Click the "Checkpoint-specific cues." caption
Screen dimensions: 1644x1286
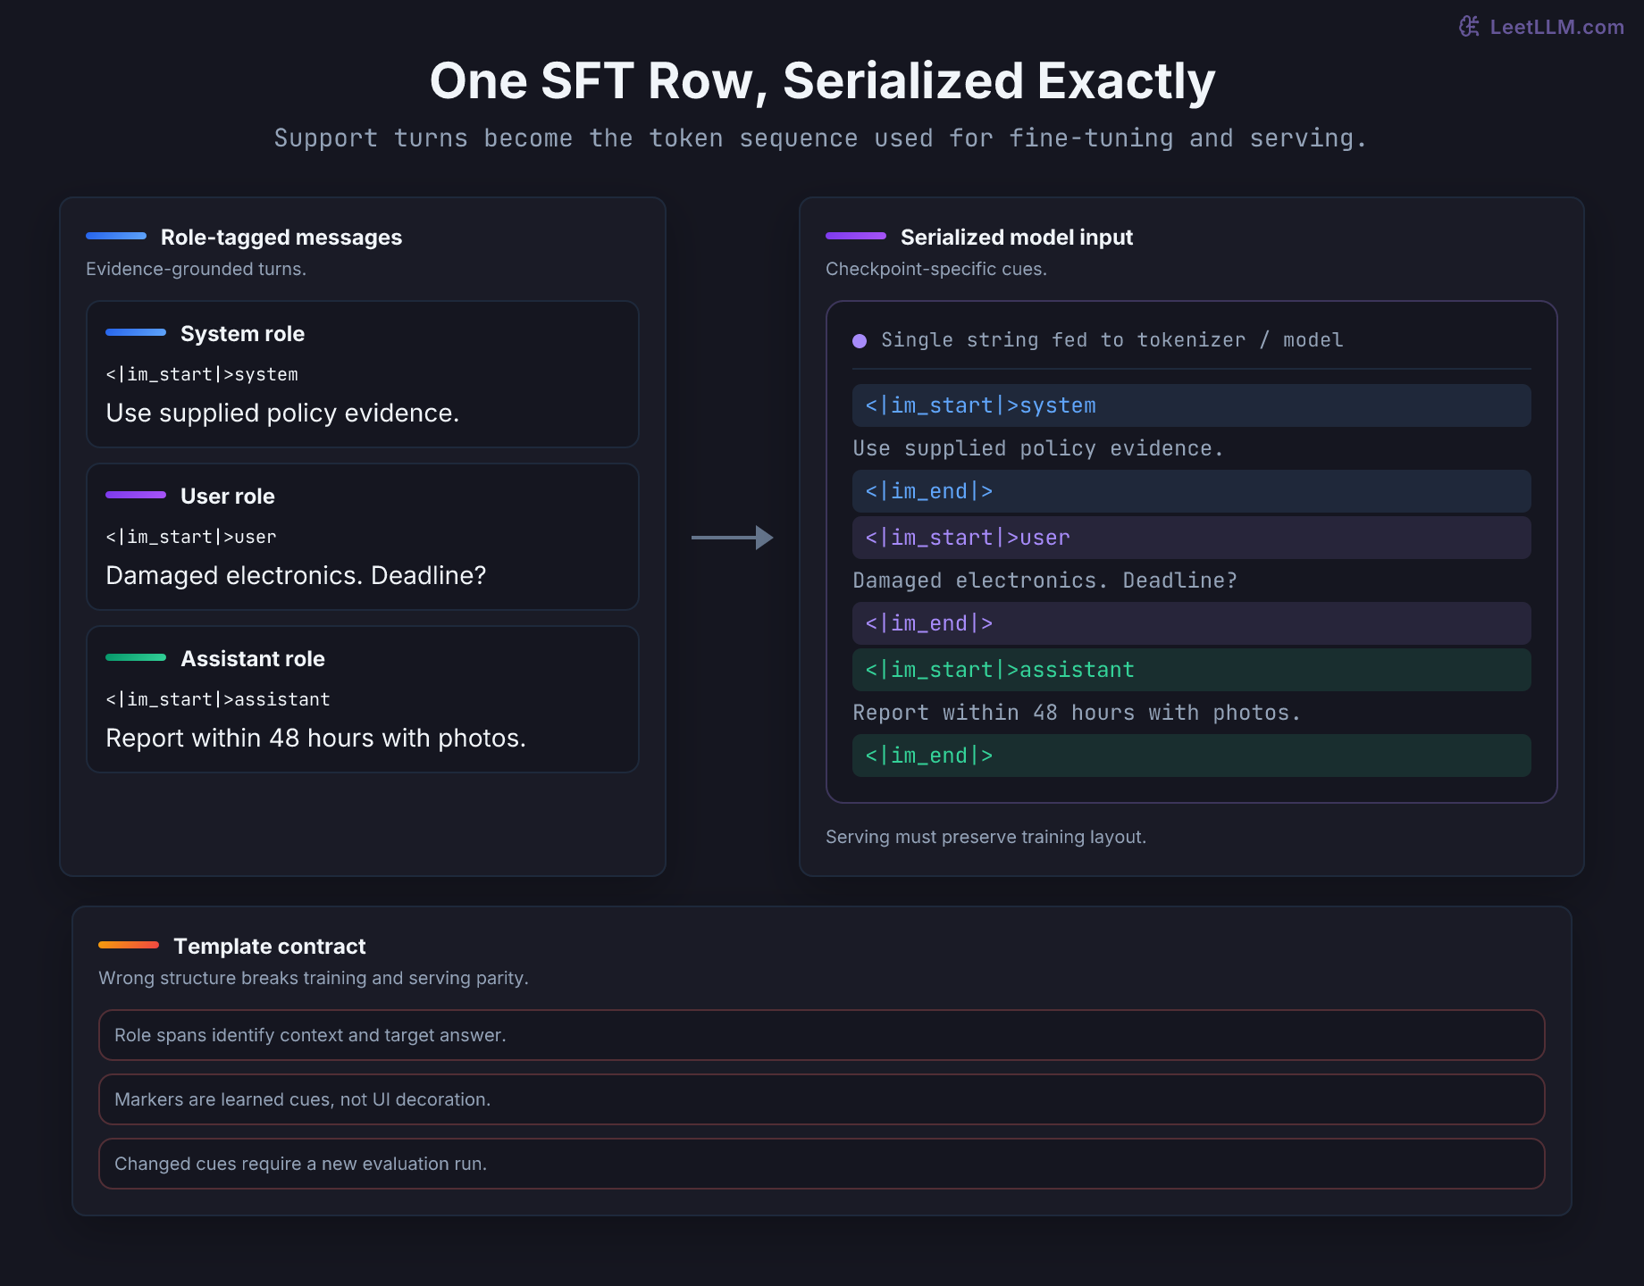pos(935,269)
